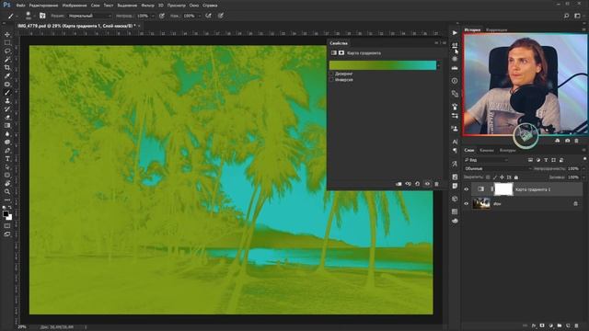Click the 29% zoom field in status bar
Image resolution: width=589 pixels, height=331 pixels.
(22, 327)
